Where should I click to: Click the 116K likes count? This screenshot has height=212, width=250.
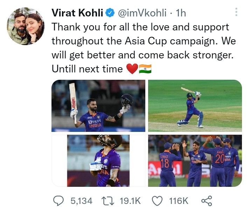[178, 200]
